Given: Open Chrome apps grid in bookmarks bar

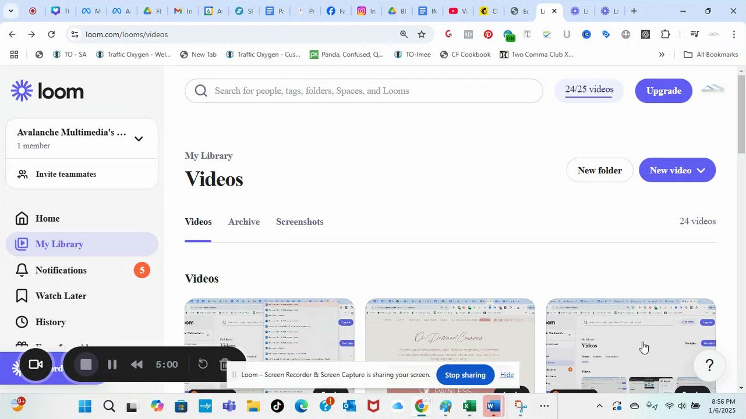Looking at the screenshot, I should click(x=14, y=55).
